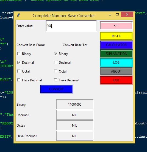Click the Enter value label
Screen dimensions: 147x152
coord(25,26)
